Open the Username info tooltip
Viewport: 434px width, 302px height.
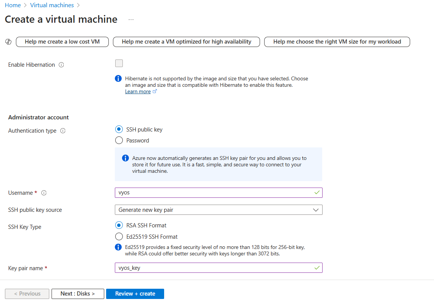coord(44,193)
